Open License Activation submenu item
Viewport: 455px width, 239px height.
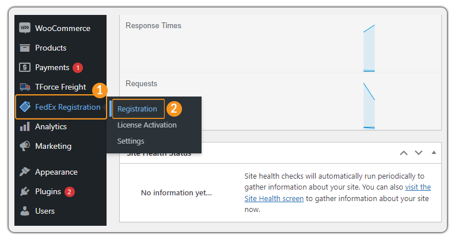point(147,125)
